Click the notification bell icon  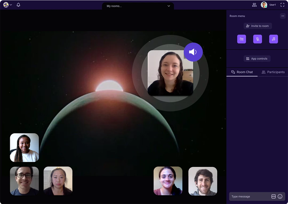(x=18, y=5)
